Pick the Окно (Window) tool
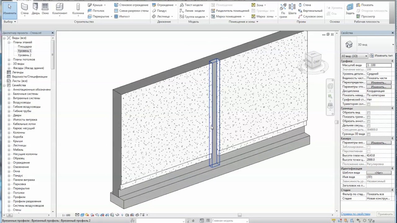This screenshot has height=223, width=397. [x=45, y=10]
